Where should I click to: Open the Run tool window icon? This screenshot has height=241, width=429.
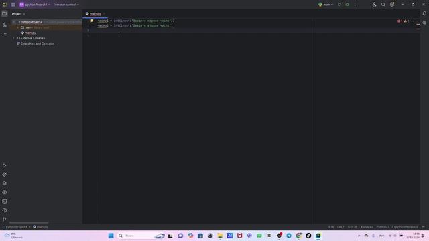click(x=5, y=165)
